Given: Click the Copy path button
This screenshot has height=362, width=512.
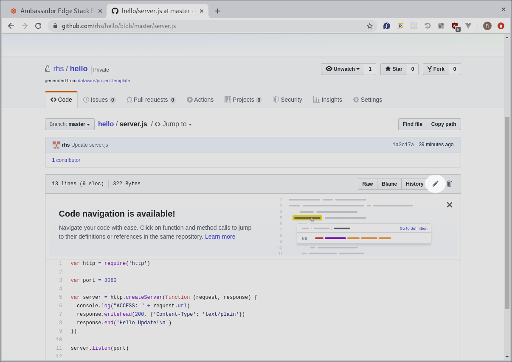Looking at the screenshot, I should pos(444,124).
